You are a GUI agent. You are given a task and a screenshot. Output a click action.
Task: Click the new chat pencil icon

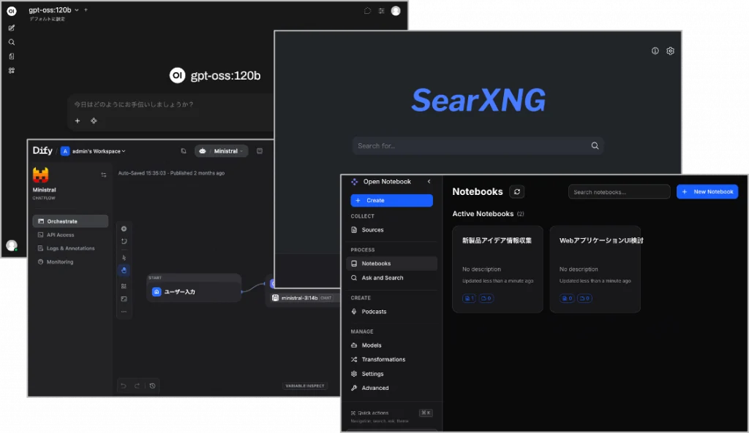11,28
